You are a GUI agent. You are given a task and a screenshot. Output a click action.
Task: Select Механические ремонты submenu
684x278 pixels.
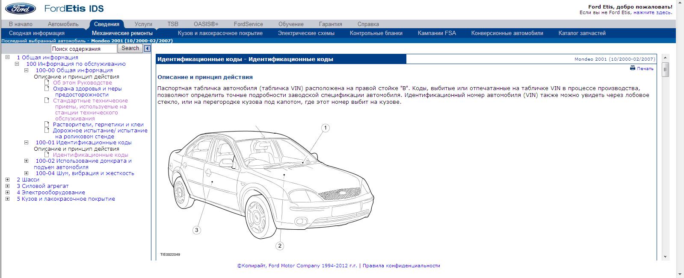click(x=122, y=33)
